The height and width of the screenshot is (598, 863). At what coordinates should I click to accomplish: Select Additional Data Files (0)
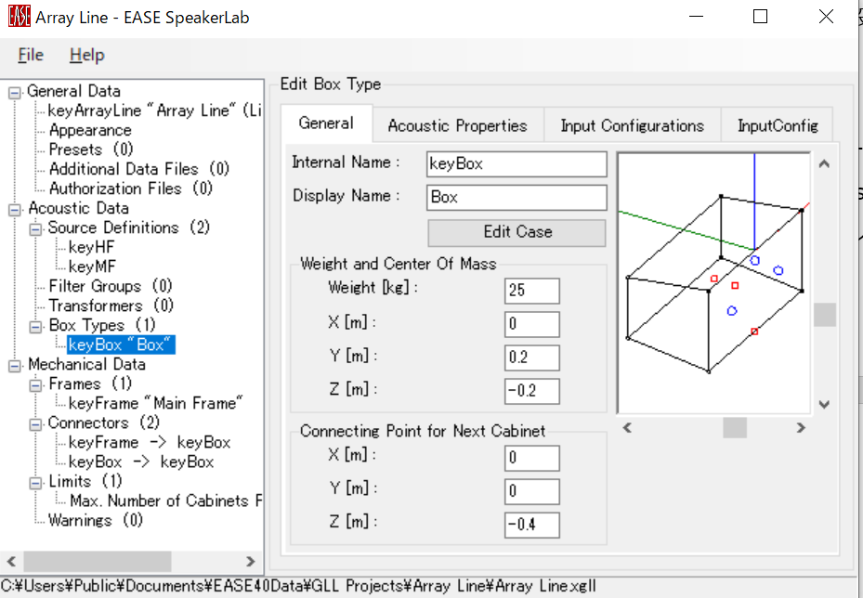(x=138, y=169)
